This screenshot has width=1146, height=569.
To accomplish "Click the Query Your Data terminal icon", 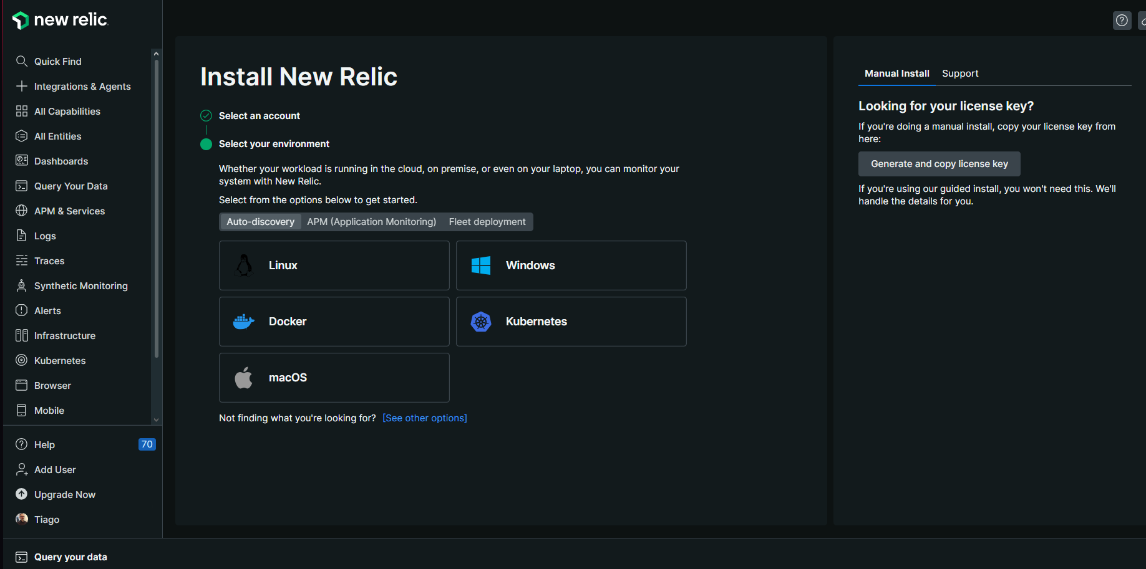I will pos(22,186).
